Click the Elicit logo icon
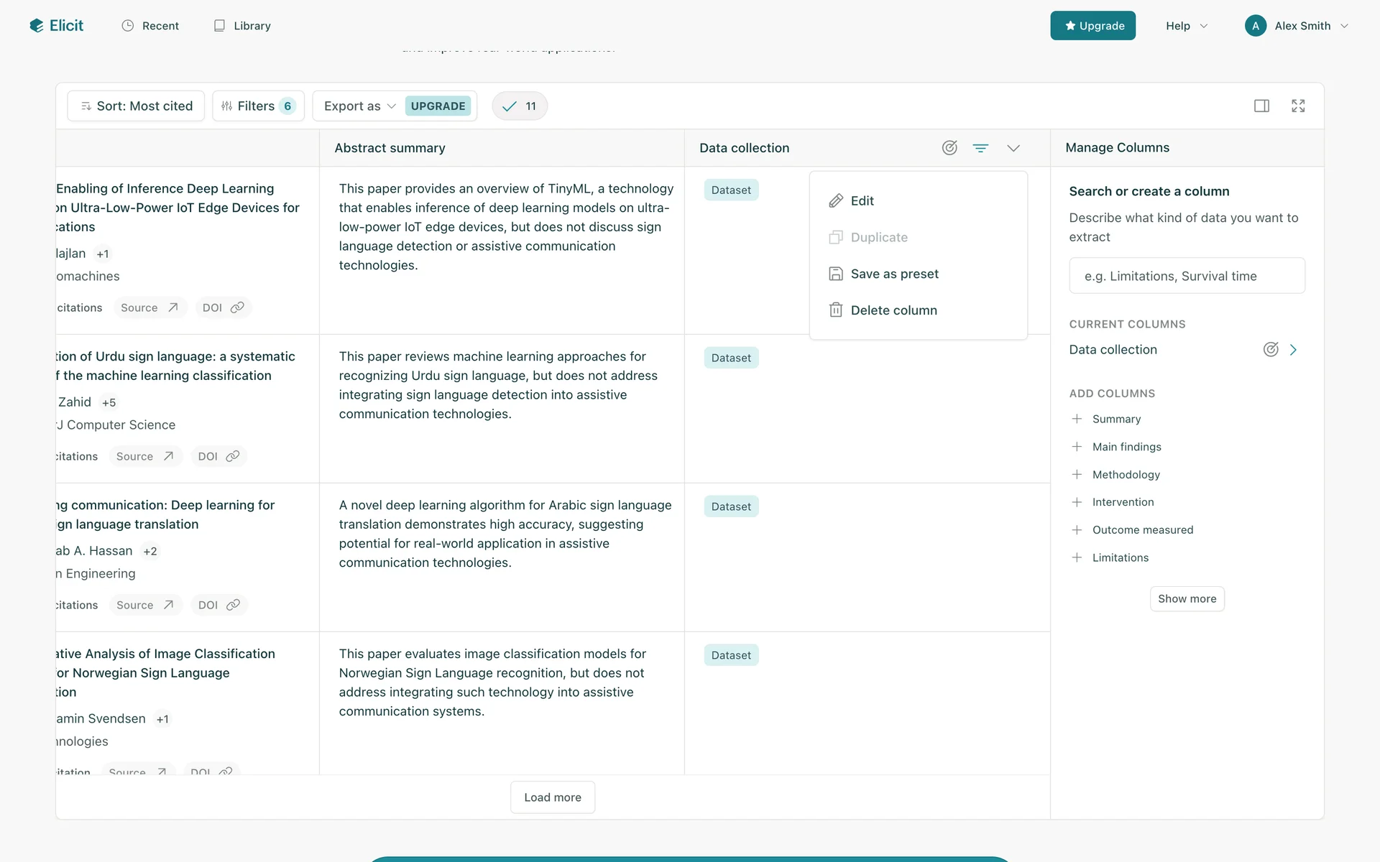Image resolution: width=1380 pixels, height=862 pixels. [x=37, y=26]
